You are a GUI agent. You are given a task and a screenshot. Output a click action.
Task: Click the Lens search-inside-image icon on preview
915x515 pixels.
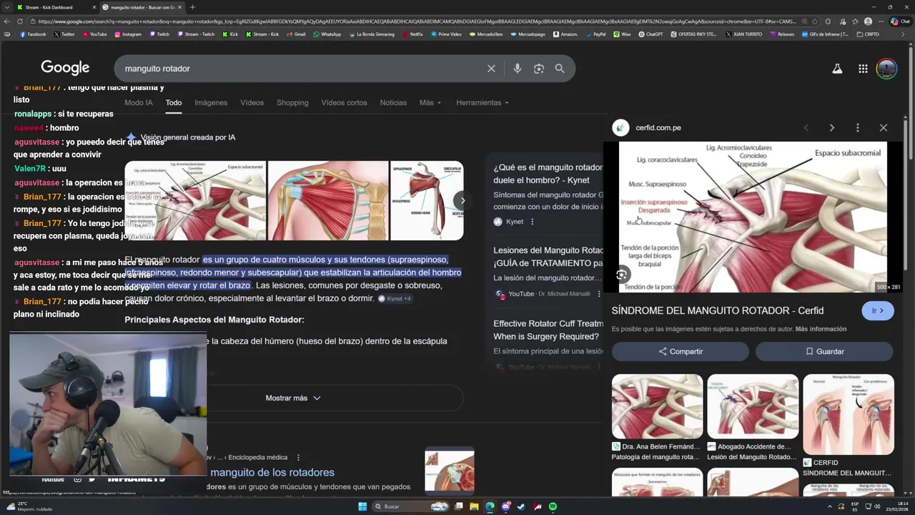coord(621,275)
